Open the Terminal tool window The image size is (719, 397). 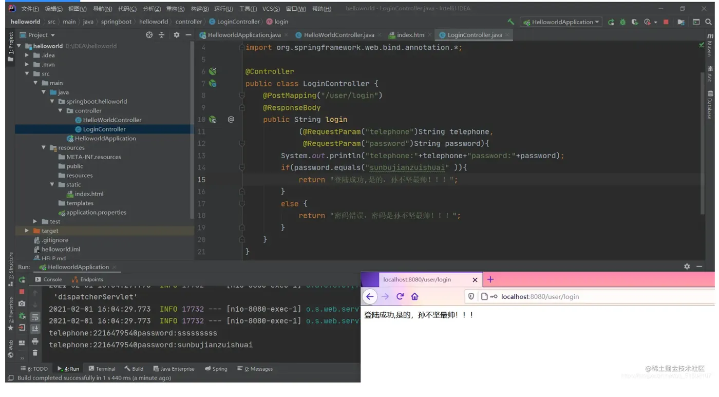(102, 369)
